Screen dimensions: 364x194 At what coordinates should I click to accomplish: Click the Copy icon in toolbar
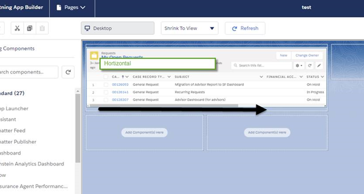tap(30, 28)
